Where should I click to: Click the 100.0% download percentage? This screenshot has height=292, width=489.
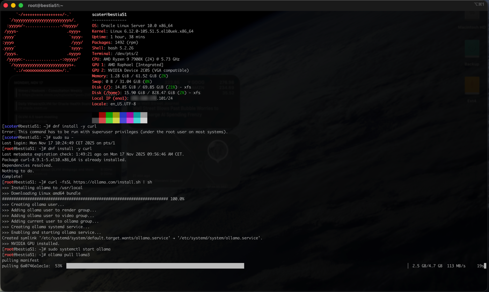(177, 199)
